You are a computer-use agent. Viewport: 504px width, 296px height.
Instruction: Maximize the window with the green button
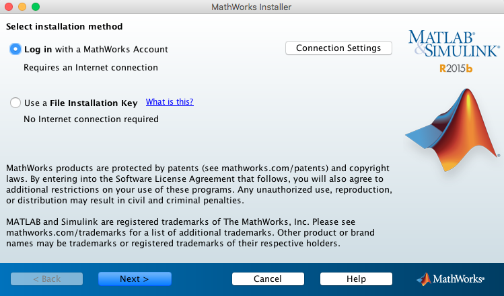[36, 7]
